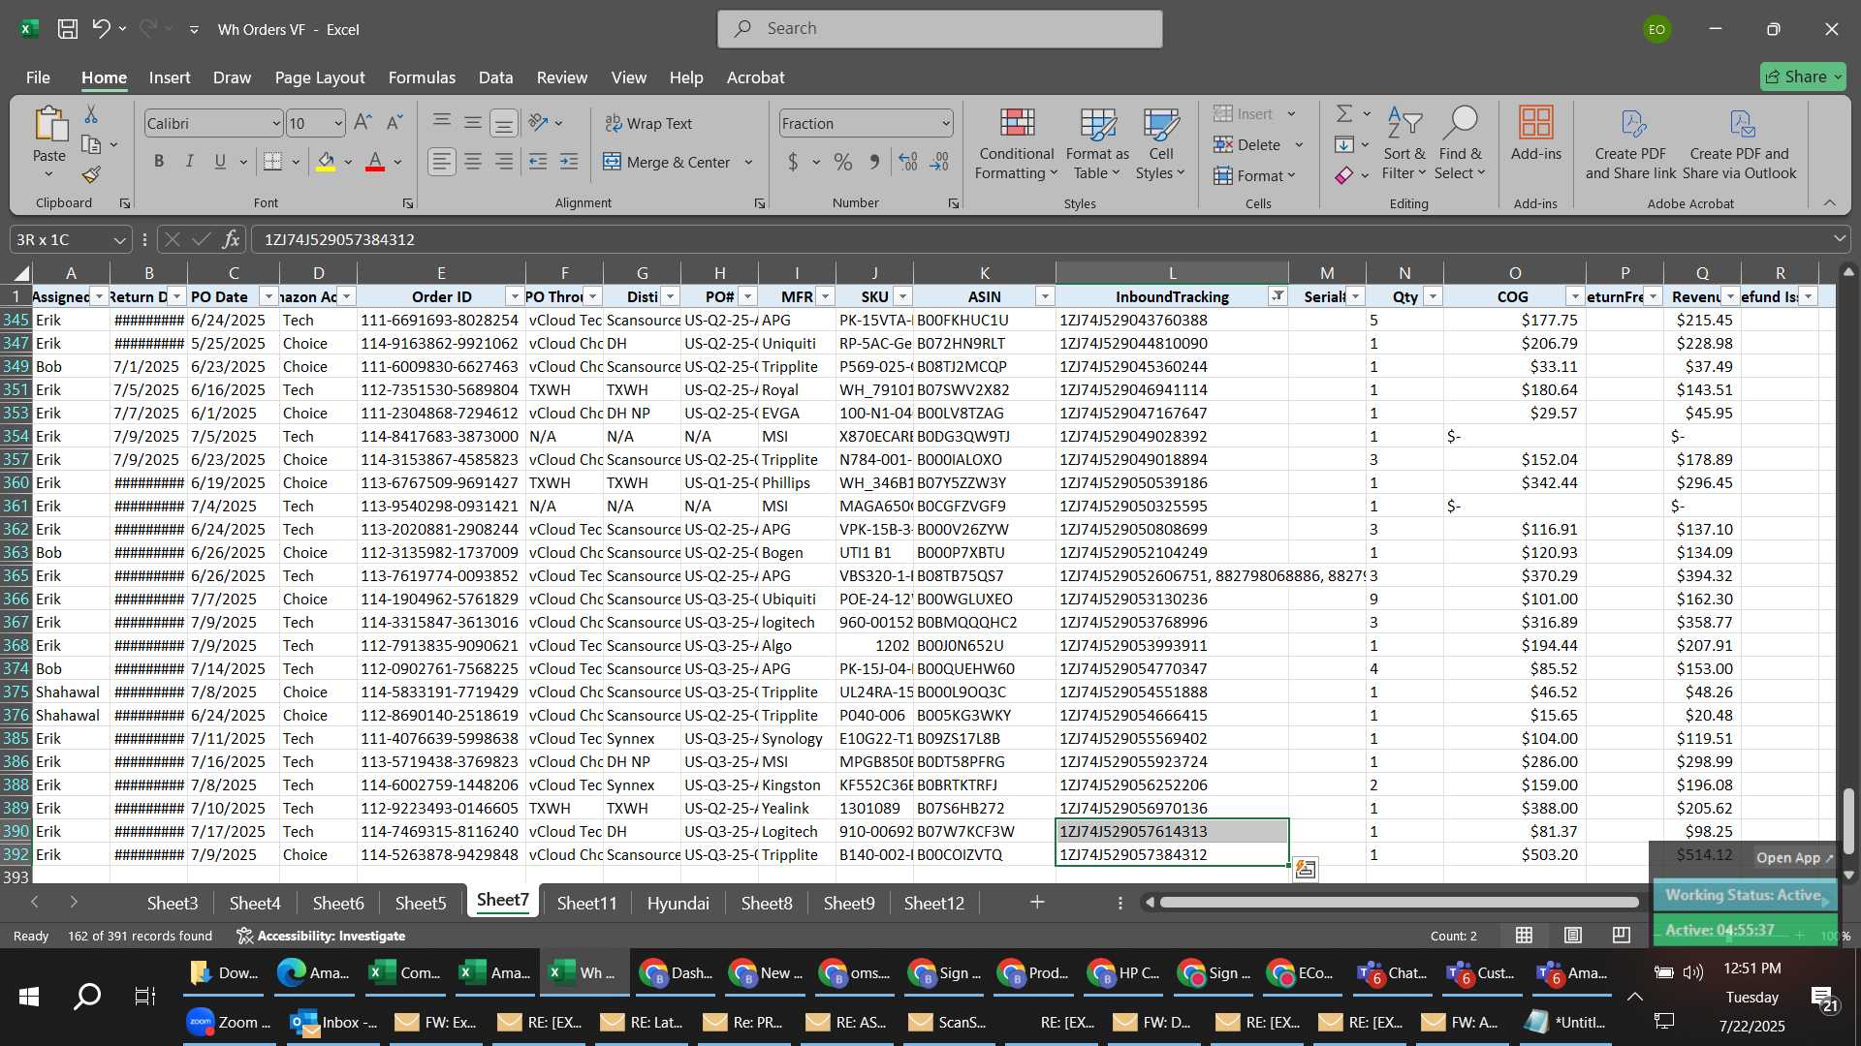Toggle Center horizontal alignment

(473, 162)
